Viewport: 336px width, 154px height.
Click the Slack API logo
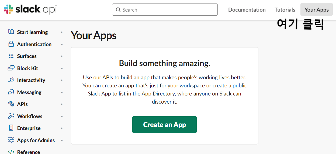(x=30, y=9)
